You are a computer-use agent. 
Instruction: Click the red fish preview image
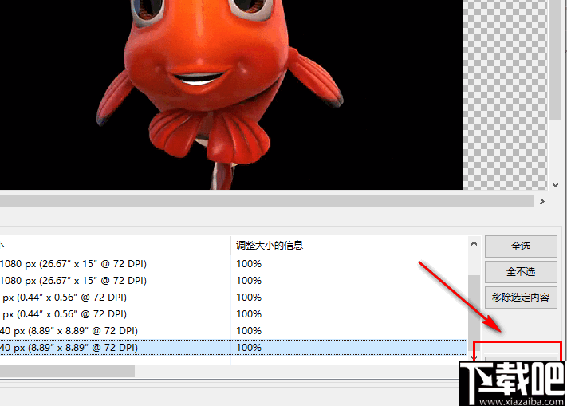coord(230,94)
